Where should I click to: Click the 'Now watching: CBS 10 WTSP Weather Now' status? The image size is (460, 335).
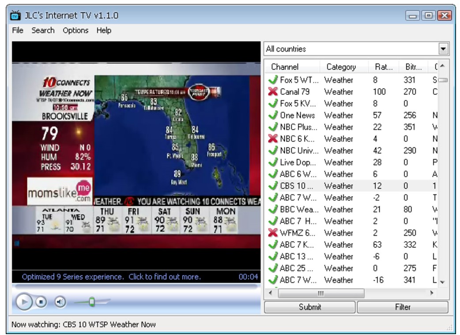click(x=83, y=324)
